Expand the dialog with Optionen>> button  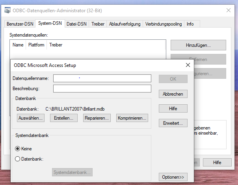(x=173, y=177)
